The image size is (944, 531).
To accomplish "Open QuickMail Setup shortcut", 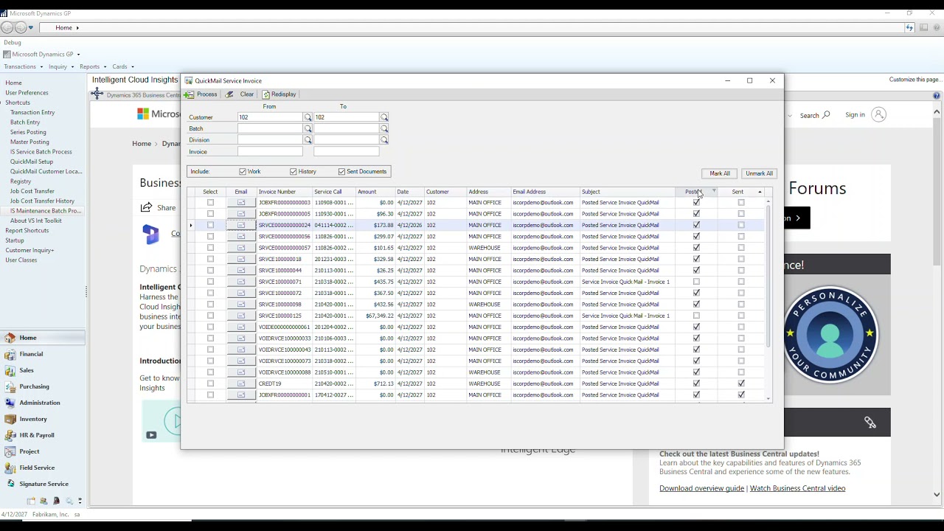I will [x=32, y=162].
